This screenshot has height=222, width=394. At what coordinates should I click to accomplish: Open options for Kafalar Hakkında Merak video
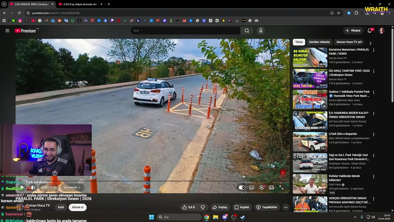tap(374, 177)
